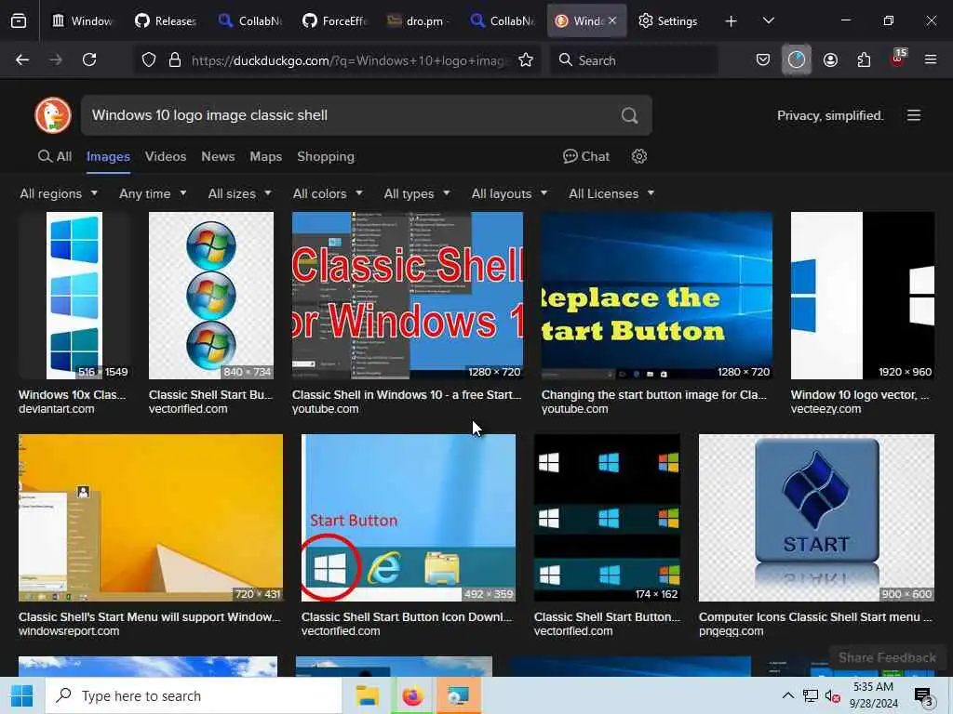Expand the All regions filter
This screenshot has width=953, height=714.
click(59, 193)
